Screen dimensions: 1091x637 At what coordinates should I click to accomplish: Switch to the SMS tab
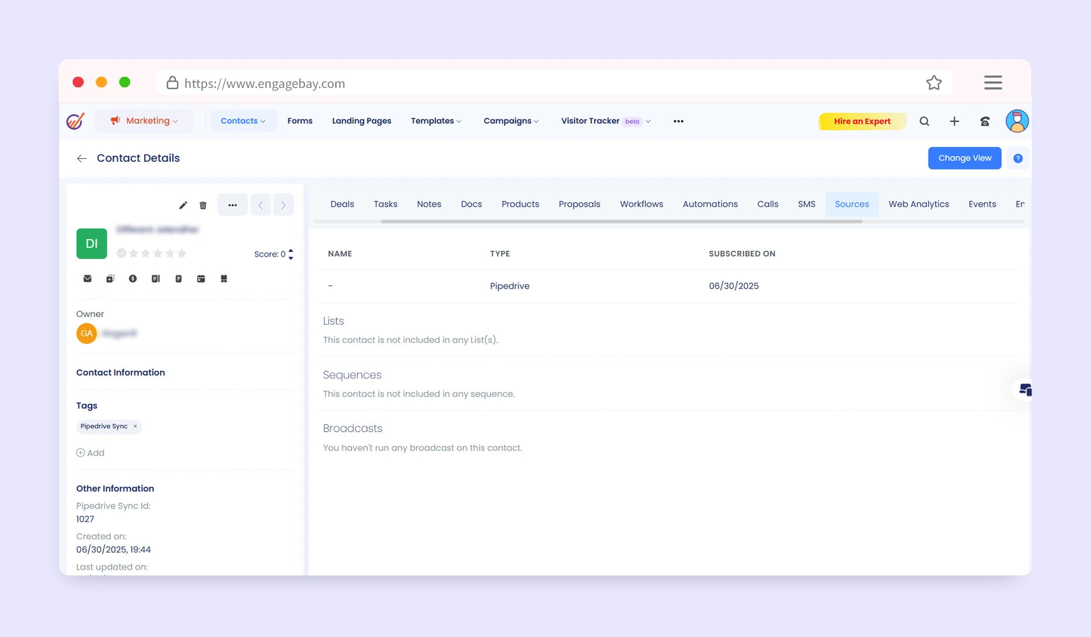807,204
